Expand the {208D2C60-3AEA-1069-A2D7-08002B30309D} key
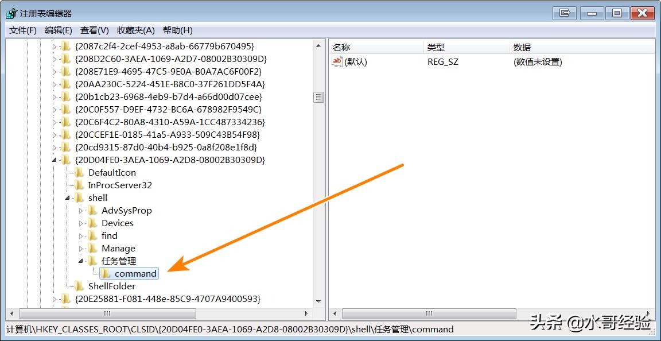 [54, 59]
